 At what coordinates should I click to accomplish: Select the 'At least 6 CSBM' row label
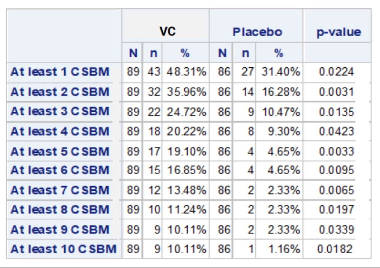60,170
